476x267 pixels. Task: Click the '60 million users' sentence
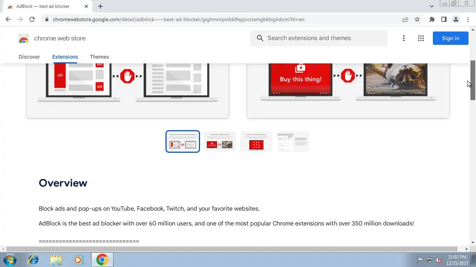point(226,223)
